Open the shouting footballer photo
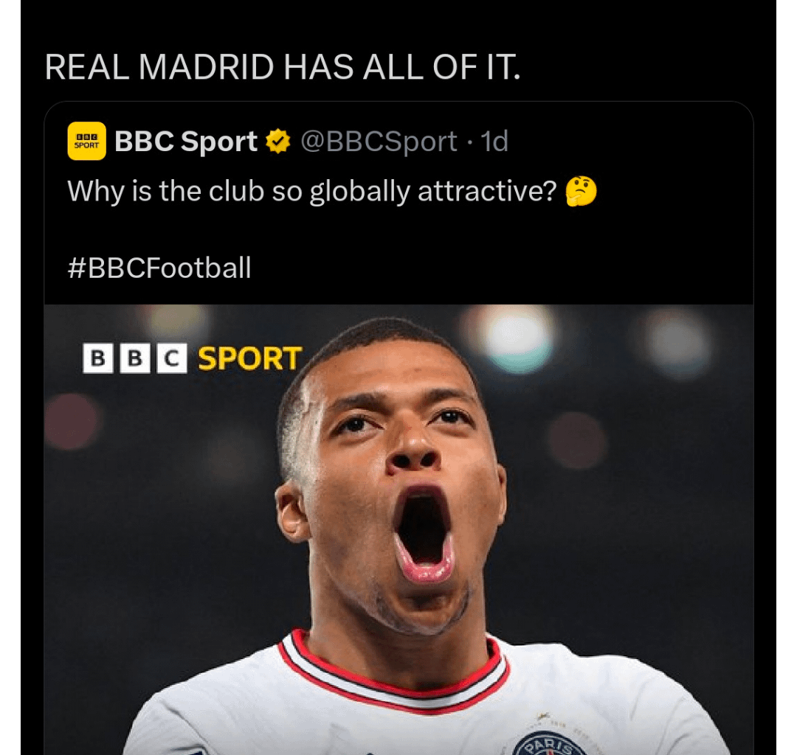 [398, 516]
